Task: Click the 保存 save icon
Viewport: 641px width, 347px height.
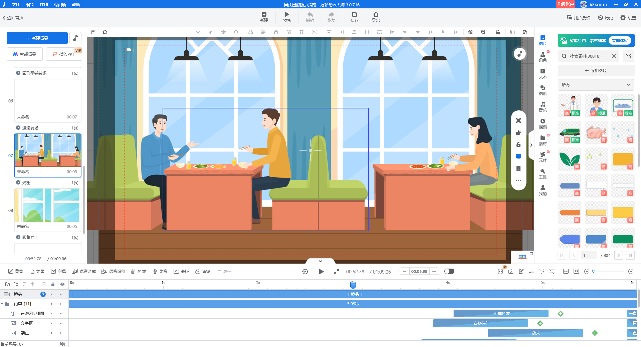Action: coord(355,17)
